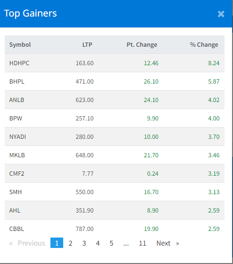Screen dimensions: 233x264
Task: Click the Next page link
Action: (167, 243)
